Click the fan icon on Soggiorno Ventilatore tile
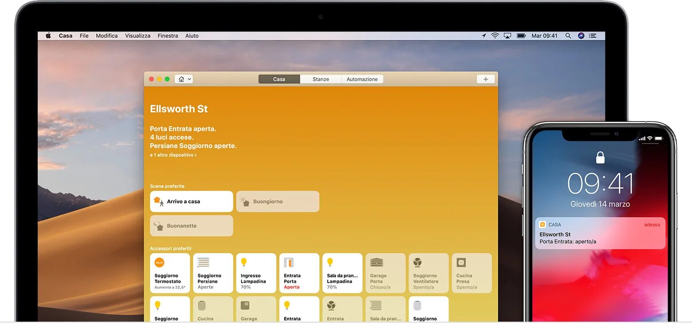The height and width of the screenshot is (323, 692). point(418,262)
